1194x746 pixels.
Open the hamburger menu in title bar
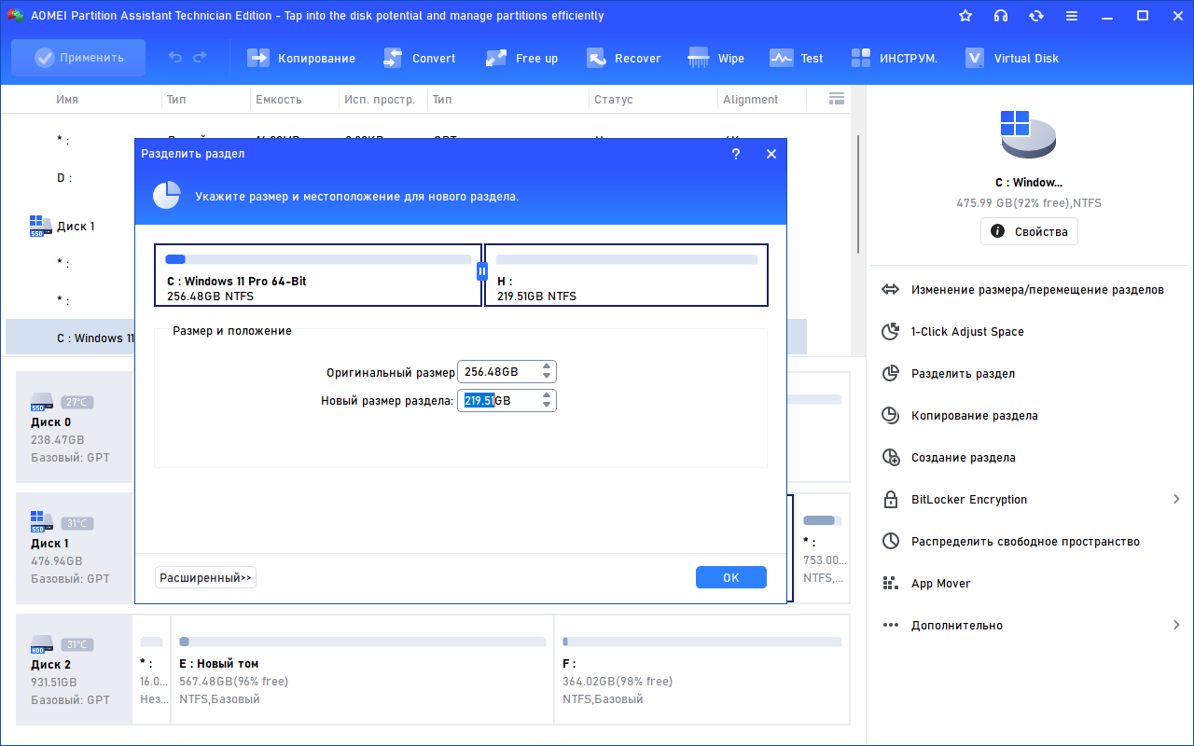1072,16
